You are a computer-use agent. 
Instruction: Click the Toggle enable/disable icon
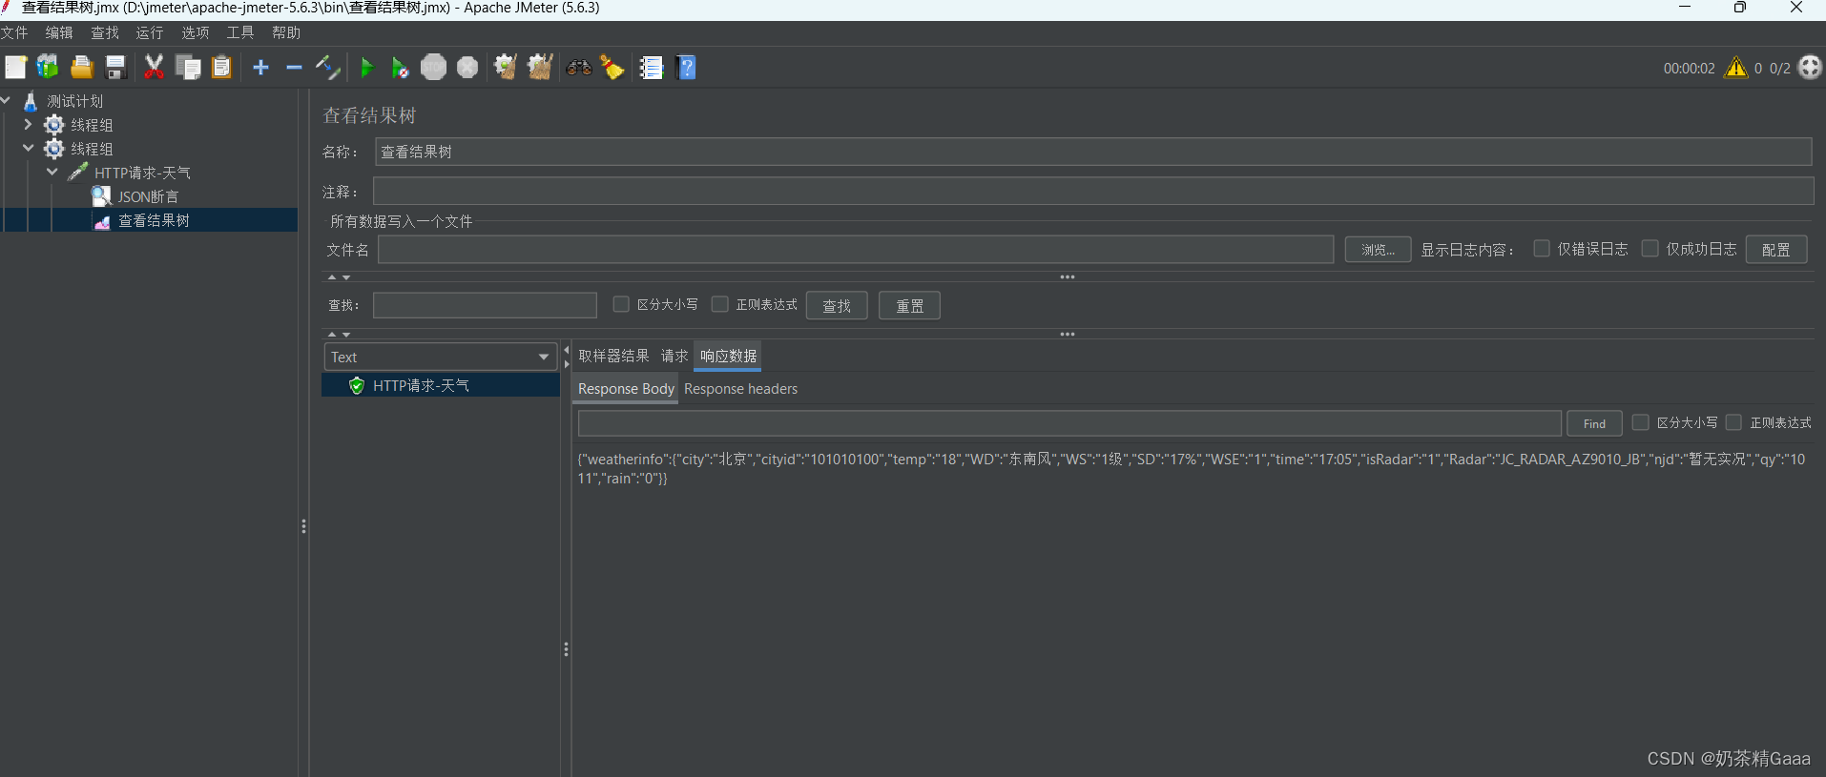tap(327, 68)
